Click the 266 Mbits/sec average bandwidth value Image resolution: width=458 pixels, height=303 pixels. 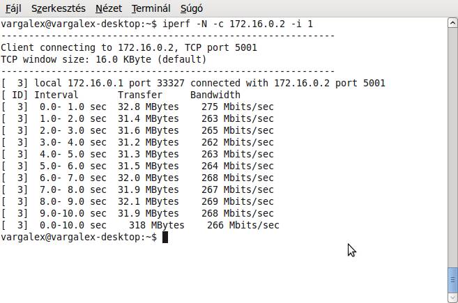[243, 225]
